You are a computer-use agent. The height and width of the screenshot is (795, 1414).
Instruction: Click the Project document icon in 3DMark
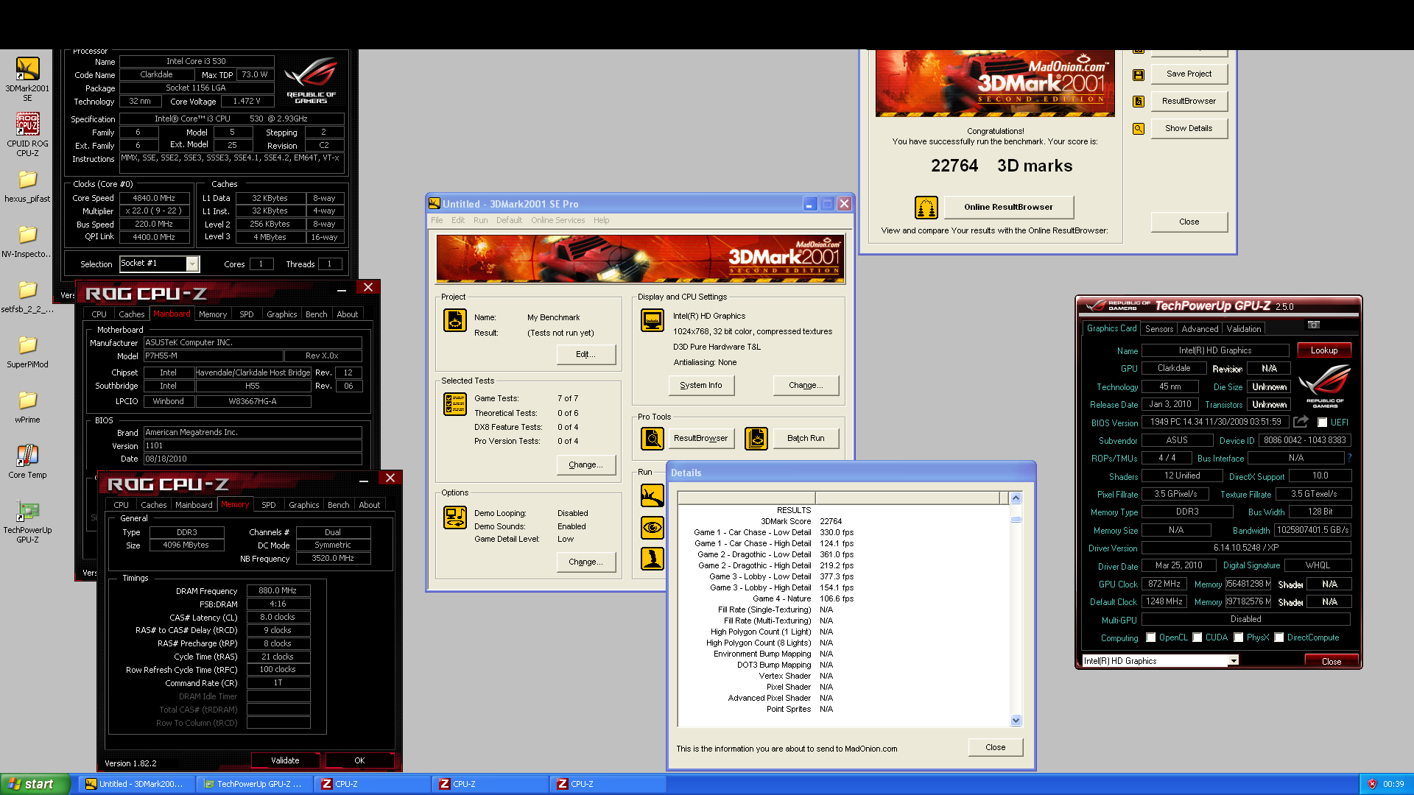455,321
